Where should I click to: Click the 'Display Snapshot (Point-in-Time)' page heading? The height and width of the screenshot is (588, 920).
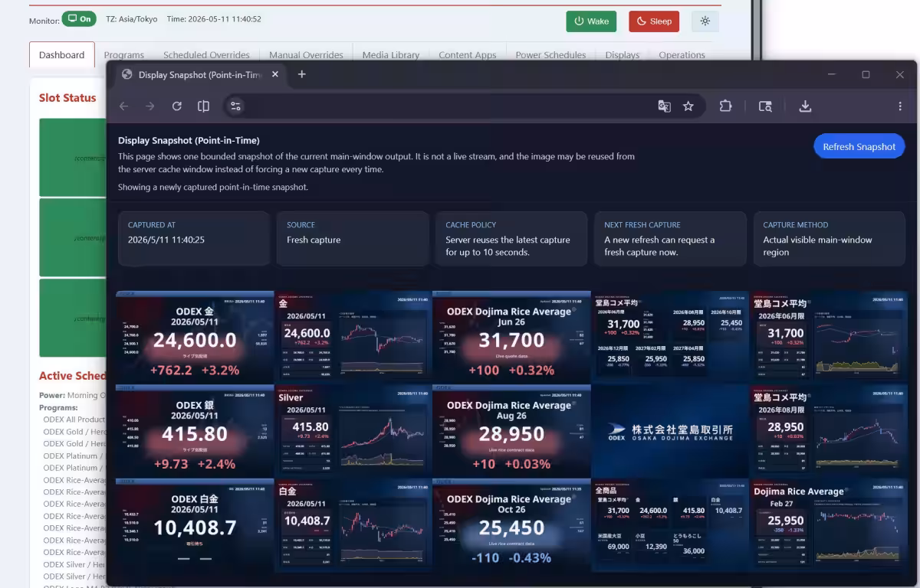(189, 140)
